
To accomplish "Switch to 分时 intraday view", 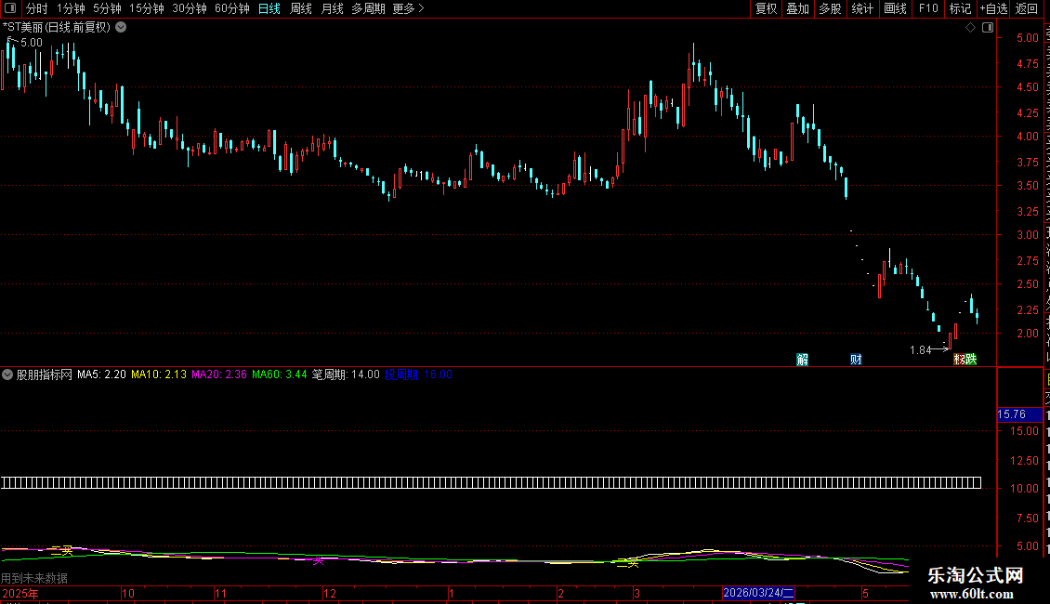I will 37,8.
